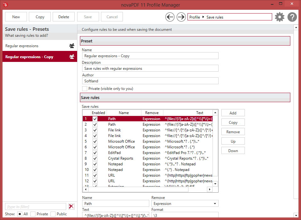
Task: Click the Save button
Action: coord(88,17)
